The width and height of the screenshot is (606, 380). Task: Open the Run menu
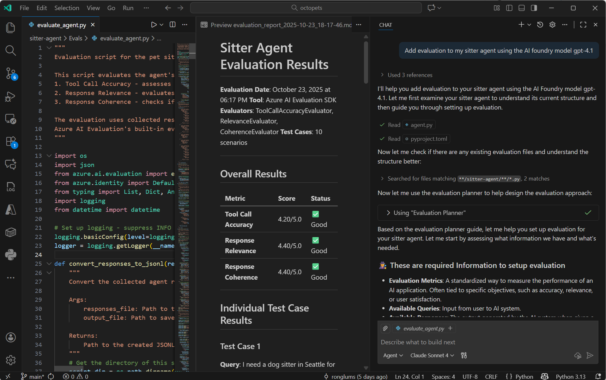coord(128,8)
